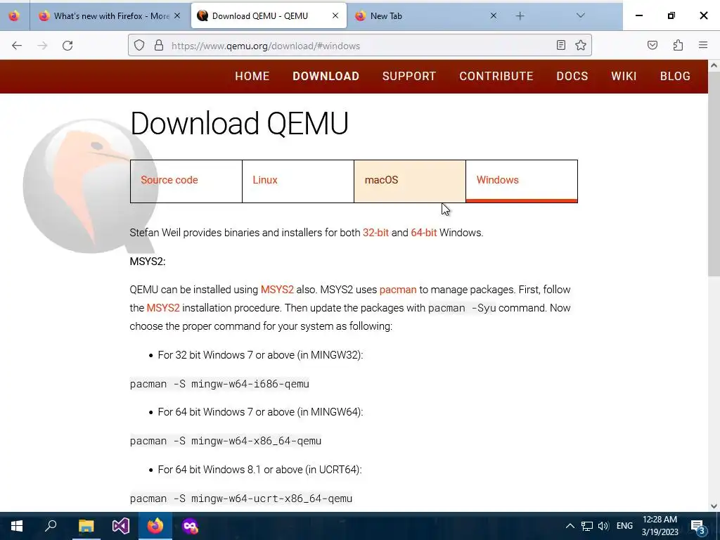Screen dimensions: 720x540
Task: Open the volume speaker tray icon
Action: click(x=603, y=526)
